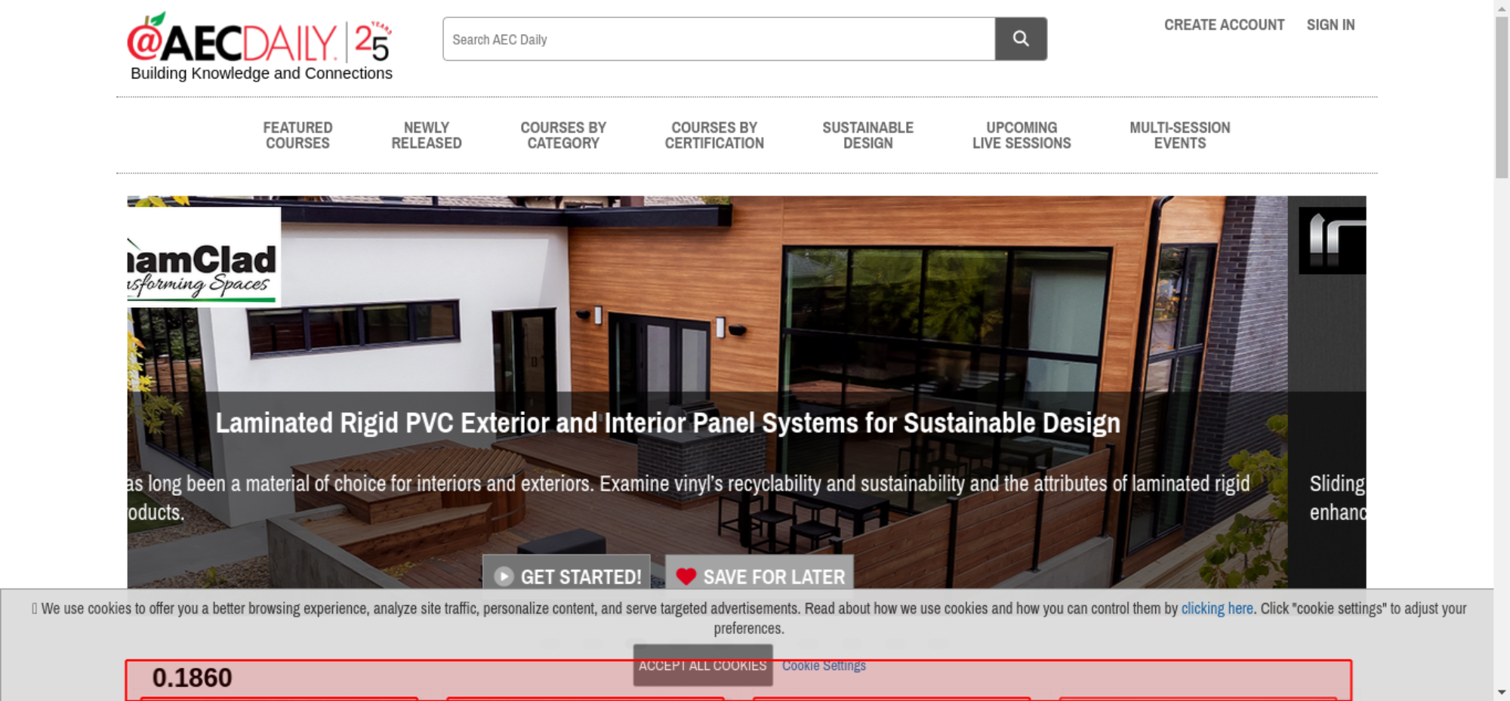The height and width of the screenshot is (701, 1510).
Task: Go to Upcoming Live Sessions
Action: point(1022,135)
